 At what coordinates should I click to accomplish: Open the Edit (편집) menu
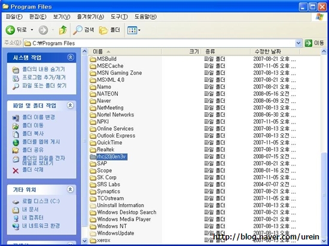tap(38, 17)
